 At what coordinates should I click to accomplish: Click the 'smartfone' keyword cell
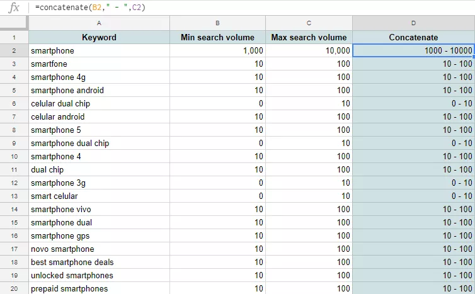point(99,64)
